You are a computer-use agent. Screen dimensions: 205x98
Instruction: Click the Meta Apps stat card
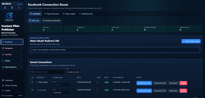point(46,29)
